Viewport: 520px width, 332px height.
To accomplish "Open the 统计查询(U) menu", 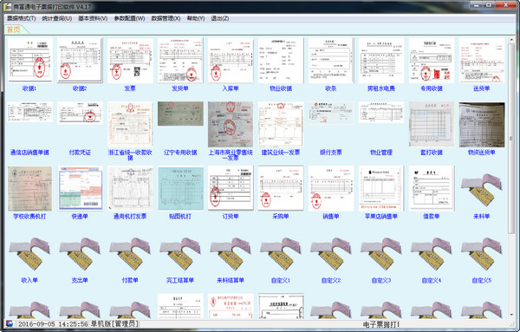I will [x=57, y=18].
